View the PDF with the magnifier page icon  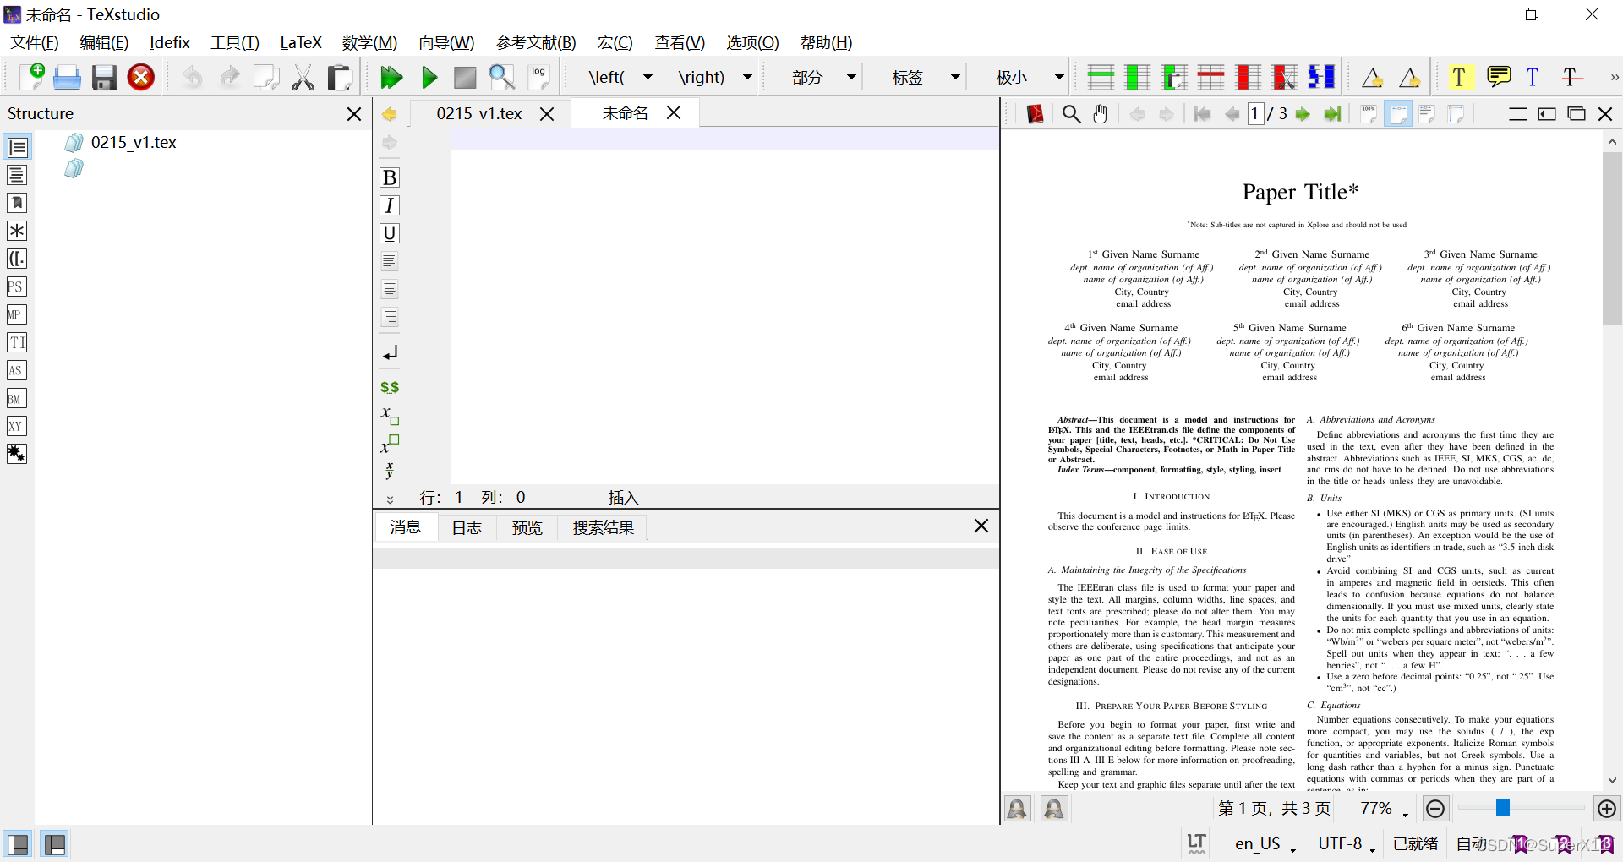(502, 77)
